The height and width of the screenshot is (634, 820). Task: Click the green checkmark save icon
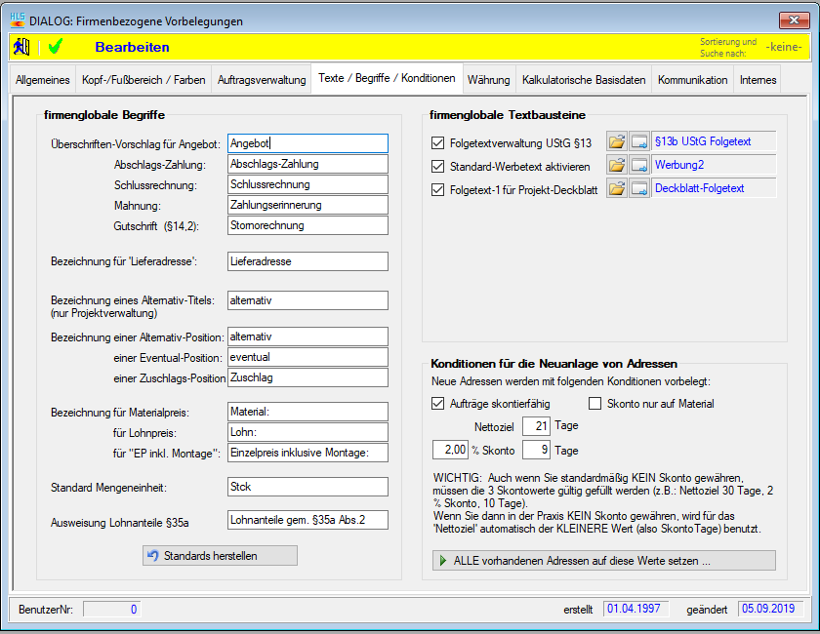55,47
